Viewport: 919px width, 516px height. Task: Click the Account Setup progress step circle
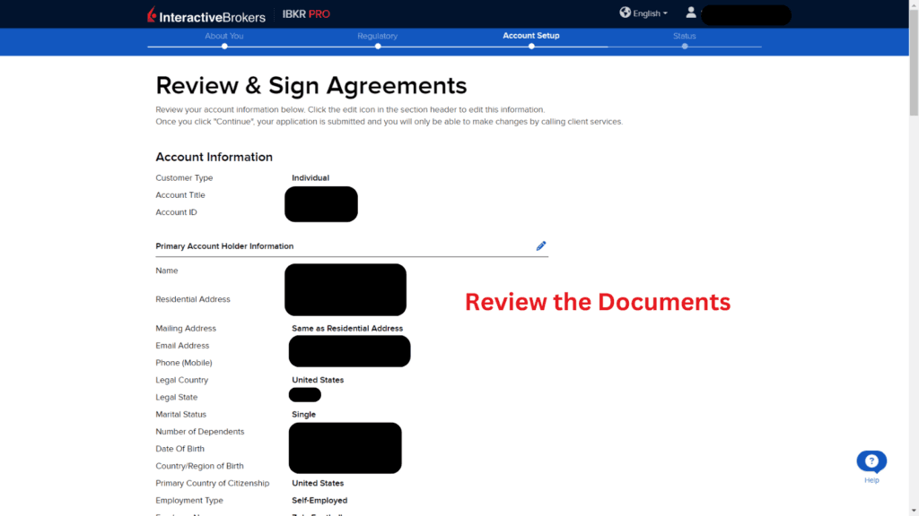[x=531, y=46]
